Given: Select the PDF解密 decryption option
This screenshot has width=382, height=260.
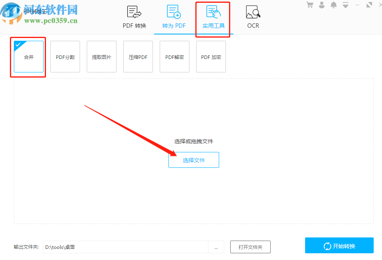Looking at the screenshot, I should (x=174, y=57).
